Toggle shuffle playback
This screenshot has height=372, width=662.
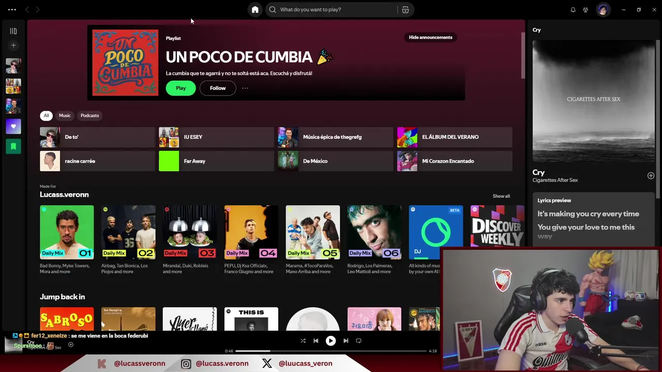303,340
